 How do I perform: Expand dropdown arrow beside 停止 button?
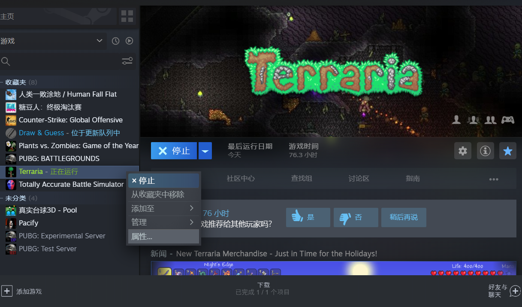tap(205, 151)
